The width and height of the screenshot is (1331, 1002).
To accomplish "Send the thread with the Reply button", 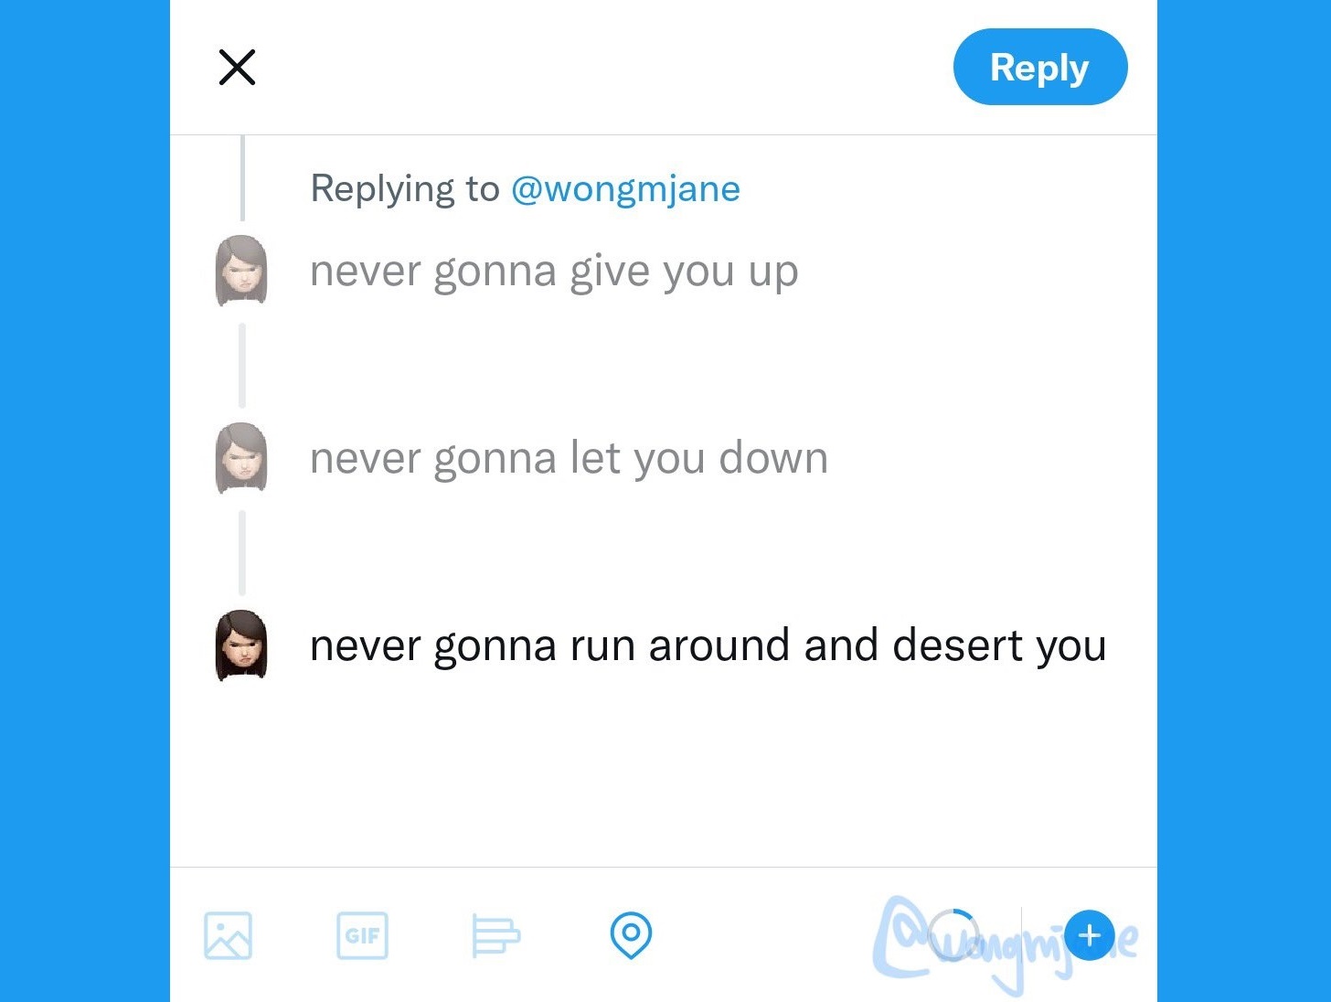I will [1040, 67].
